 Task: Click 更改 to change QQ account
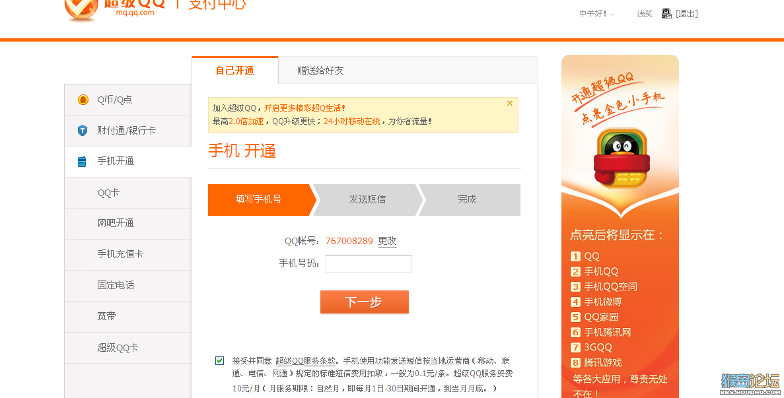pyautogui.click(x=388, y=241)
